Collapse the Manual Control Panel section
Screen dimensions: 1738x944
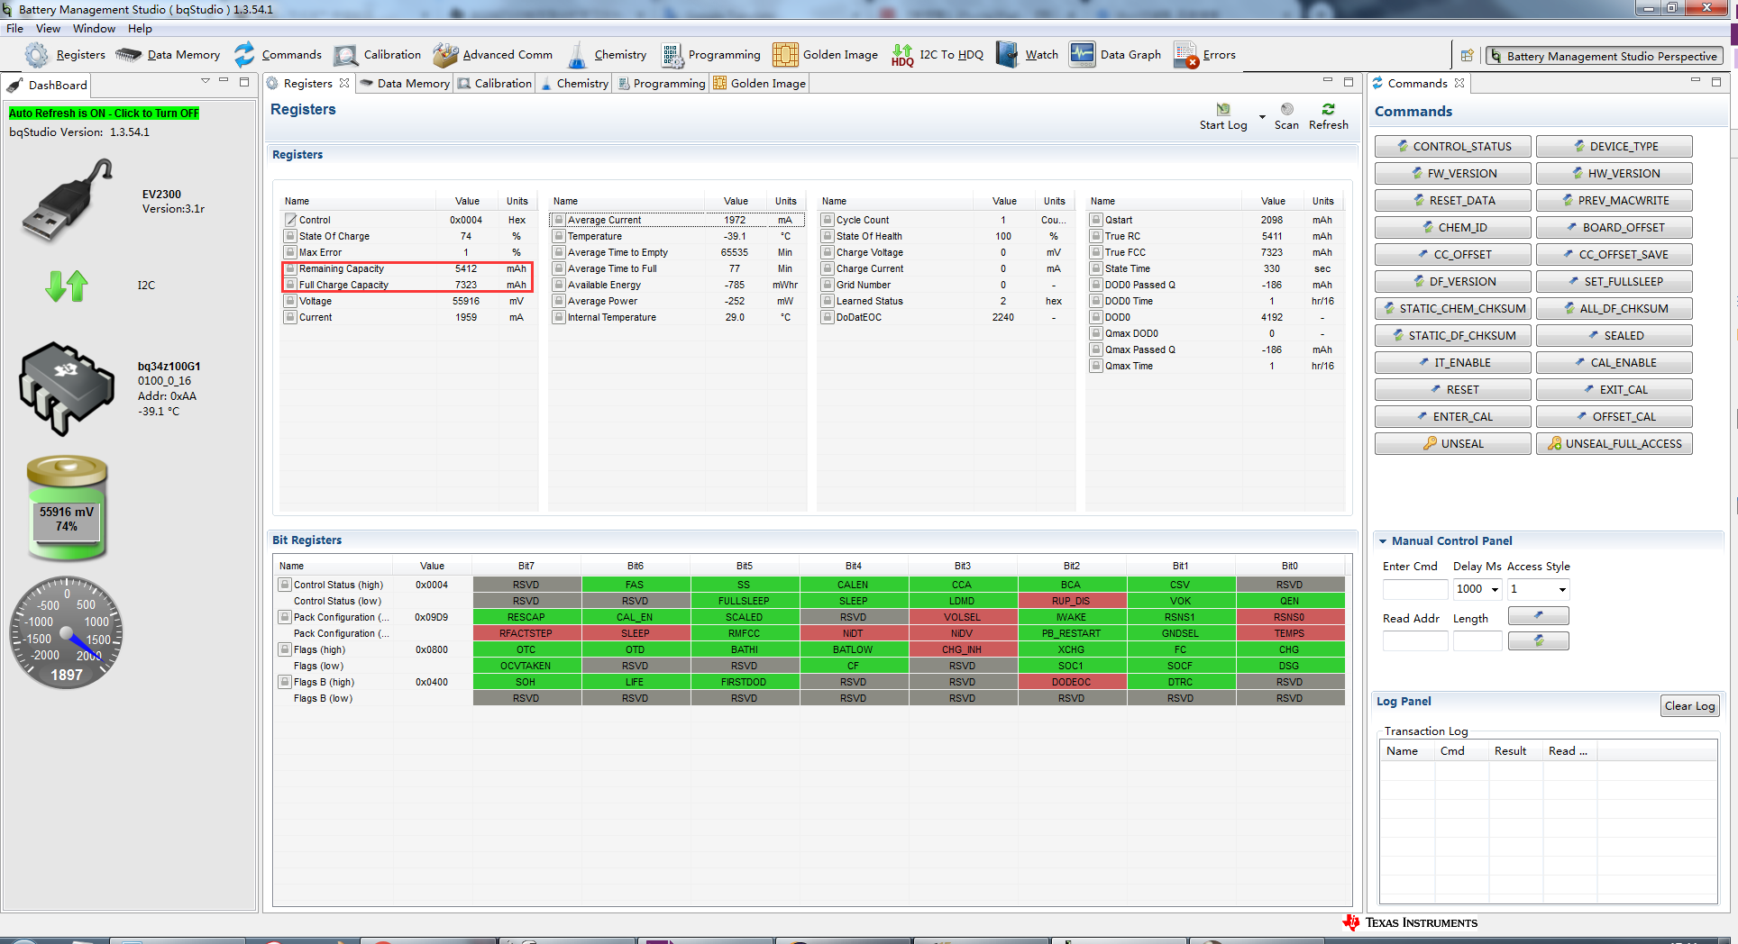pyautogui.click(x=1383, y=541)
